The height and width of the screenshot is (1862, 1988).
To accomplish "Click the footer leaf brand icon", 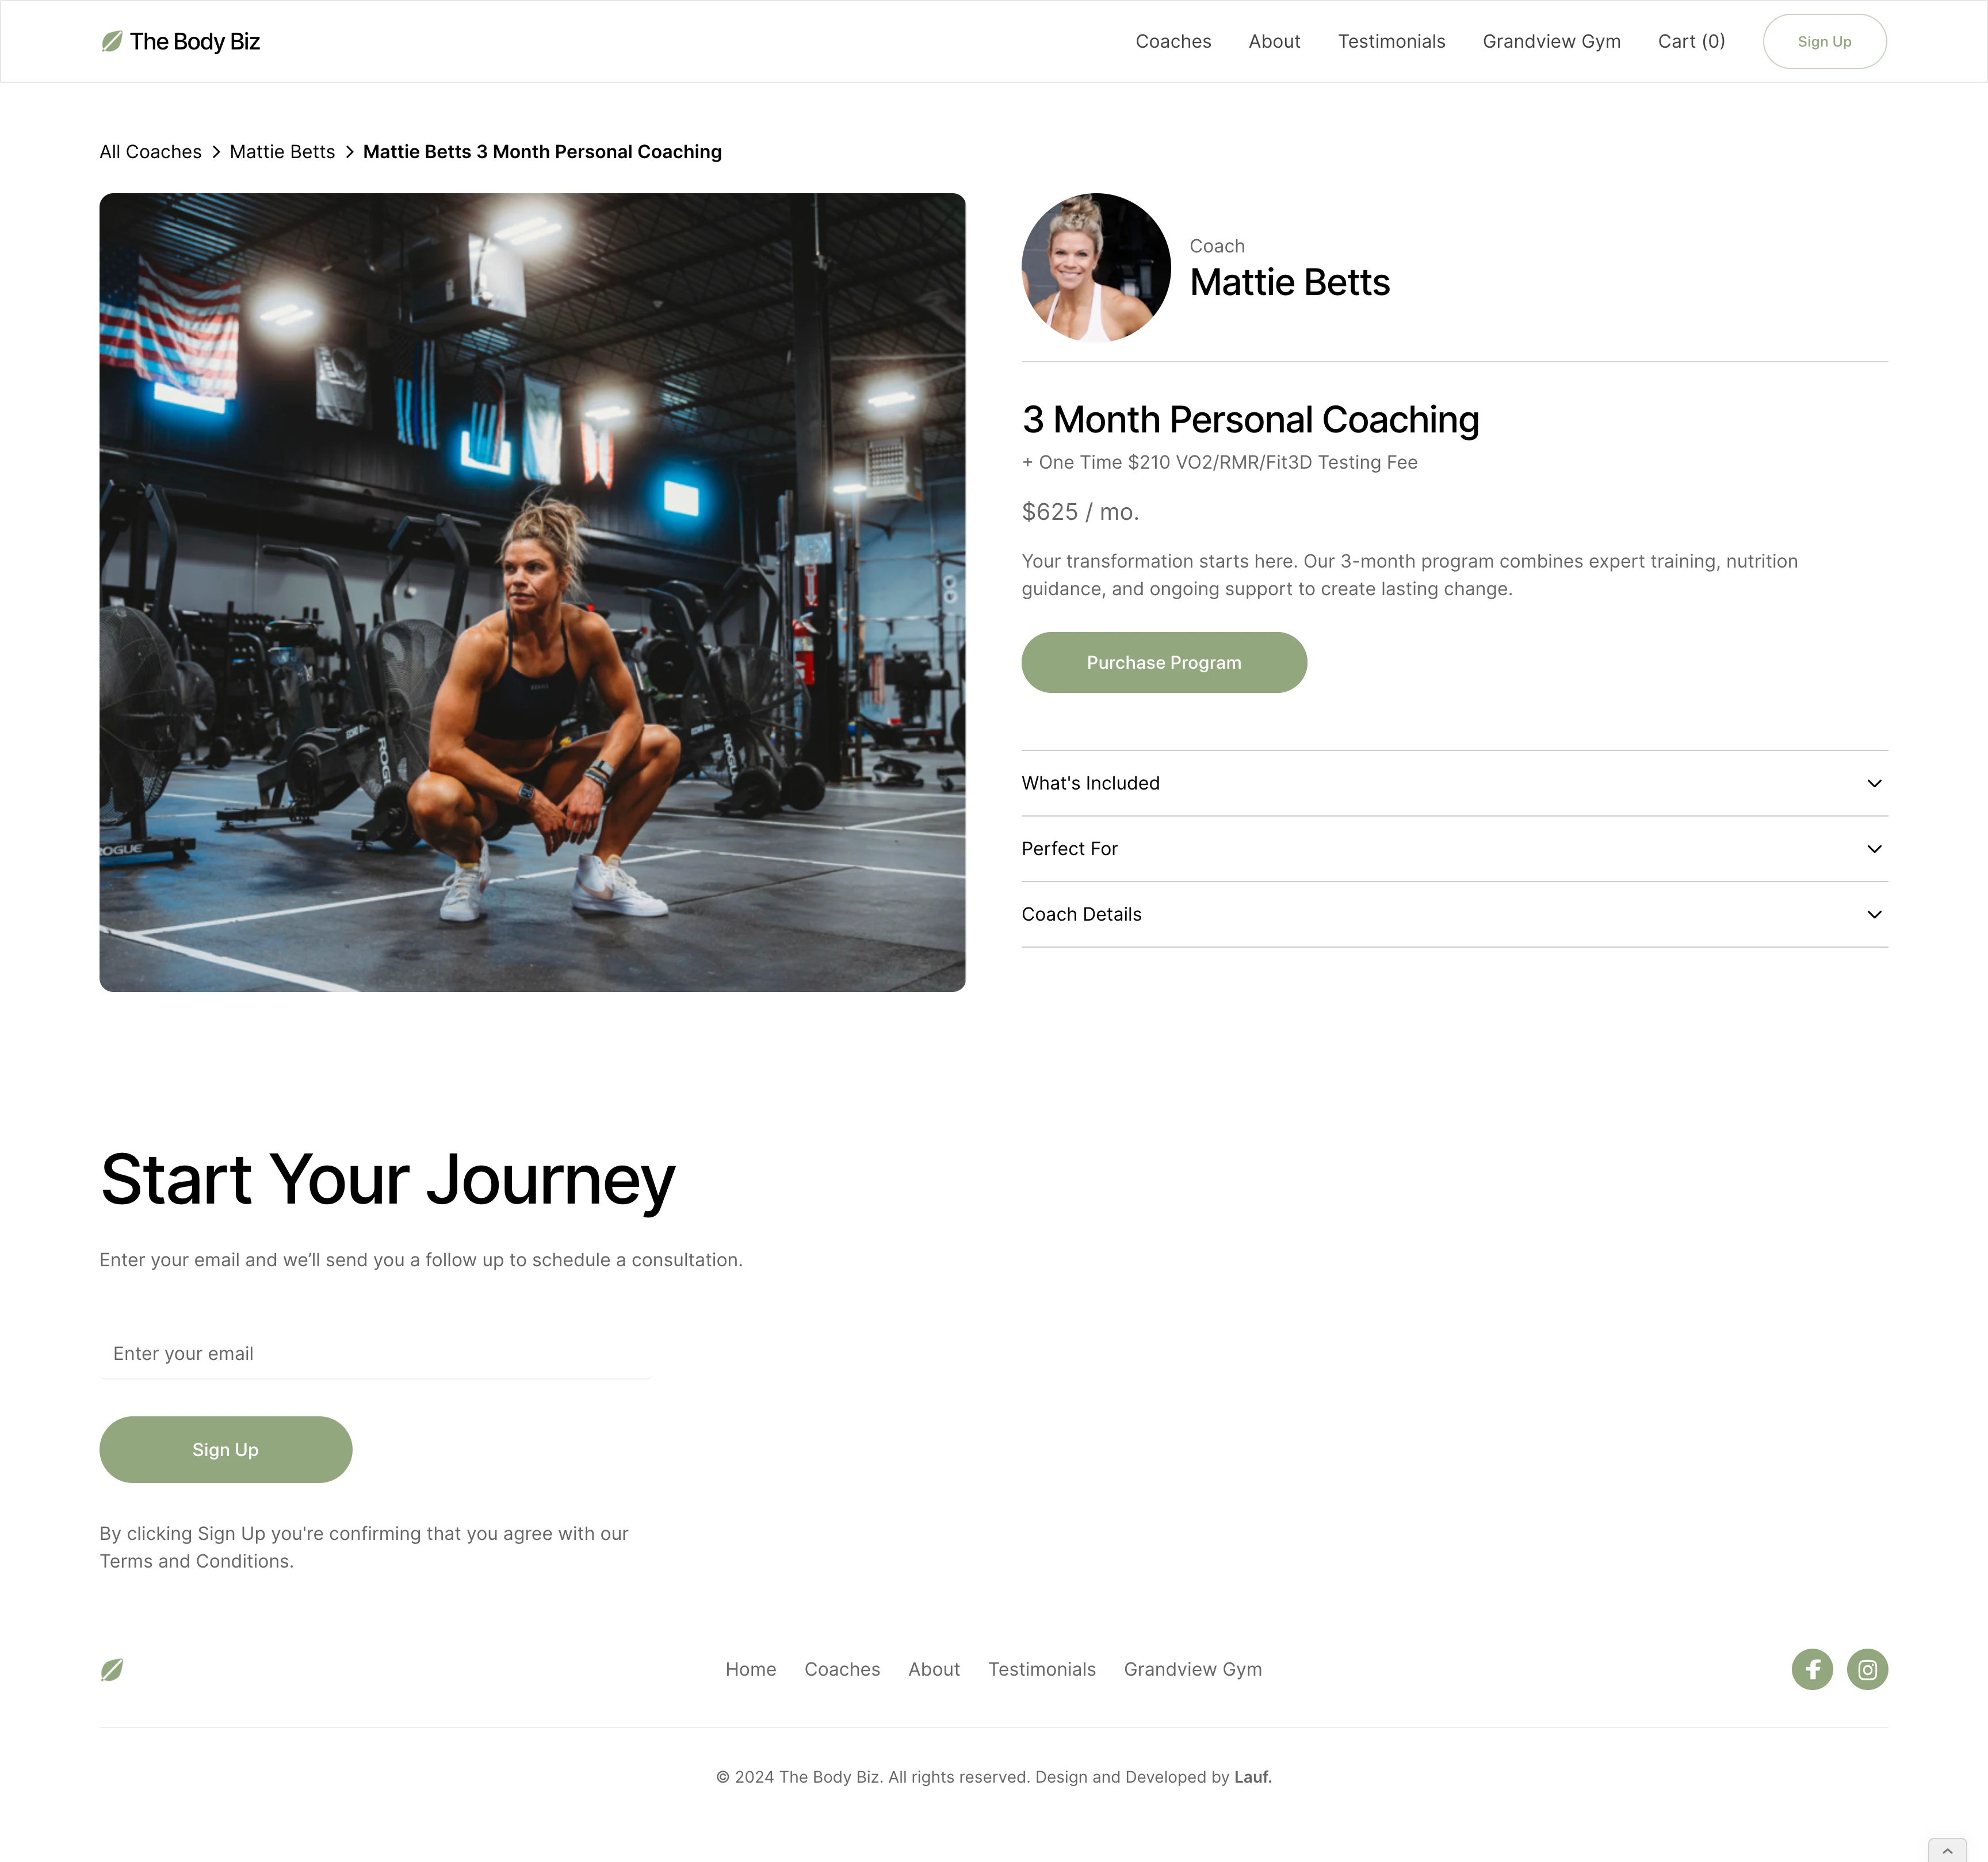I will pyautogui.click(x=112, y=1668).
